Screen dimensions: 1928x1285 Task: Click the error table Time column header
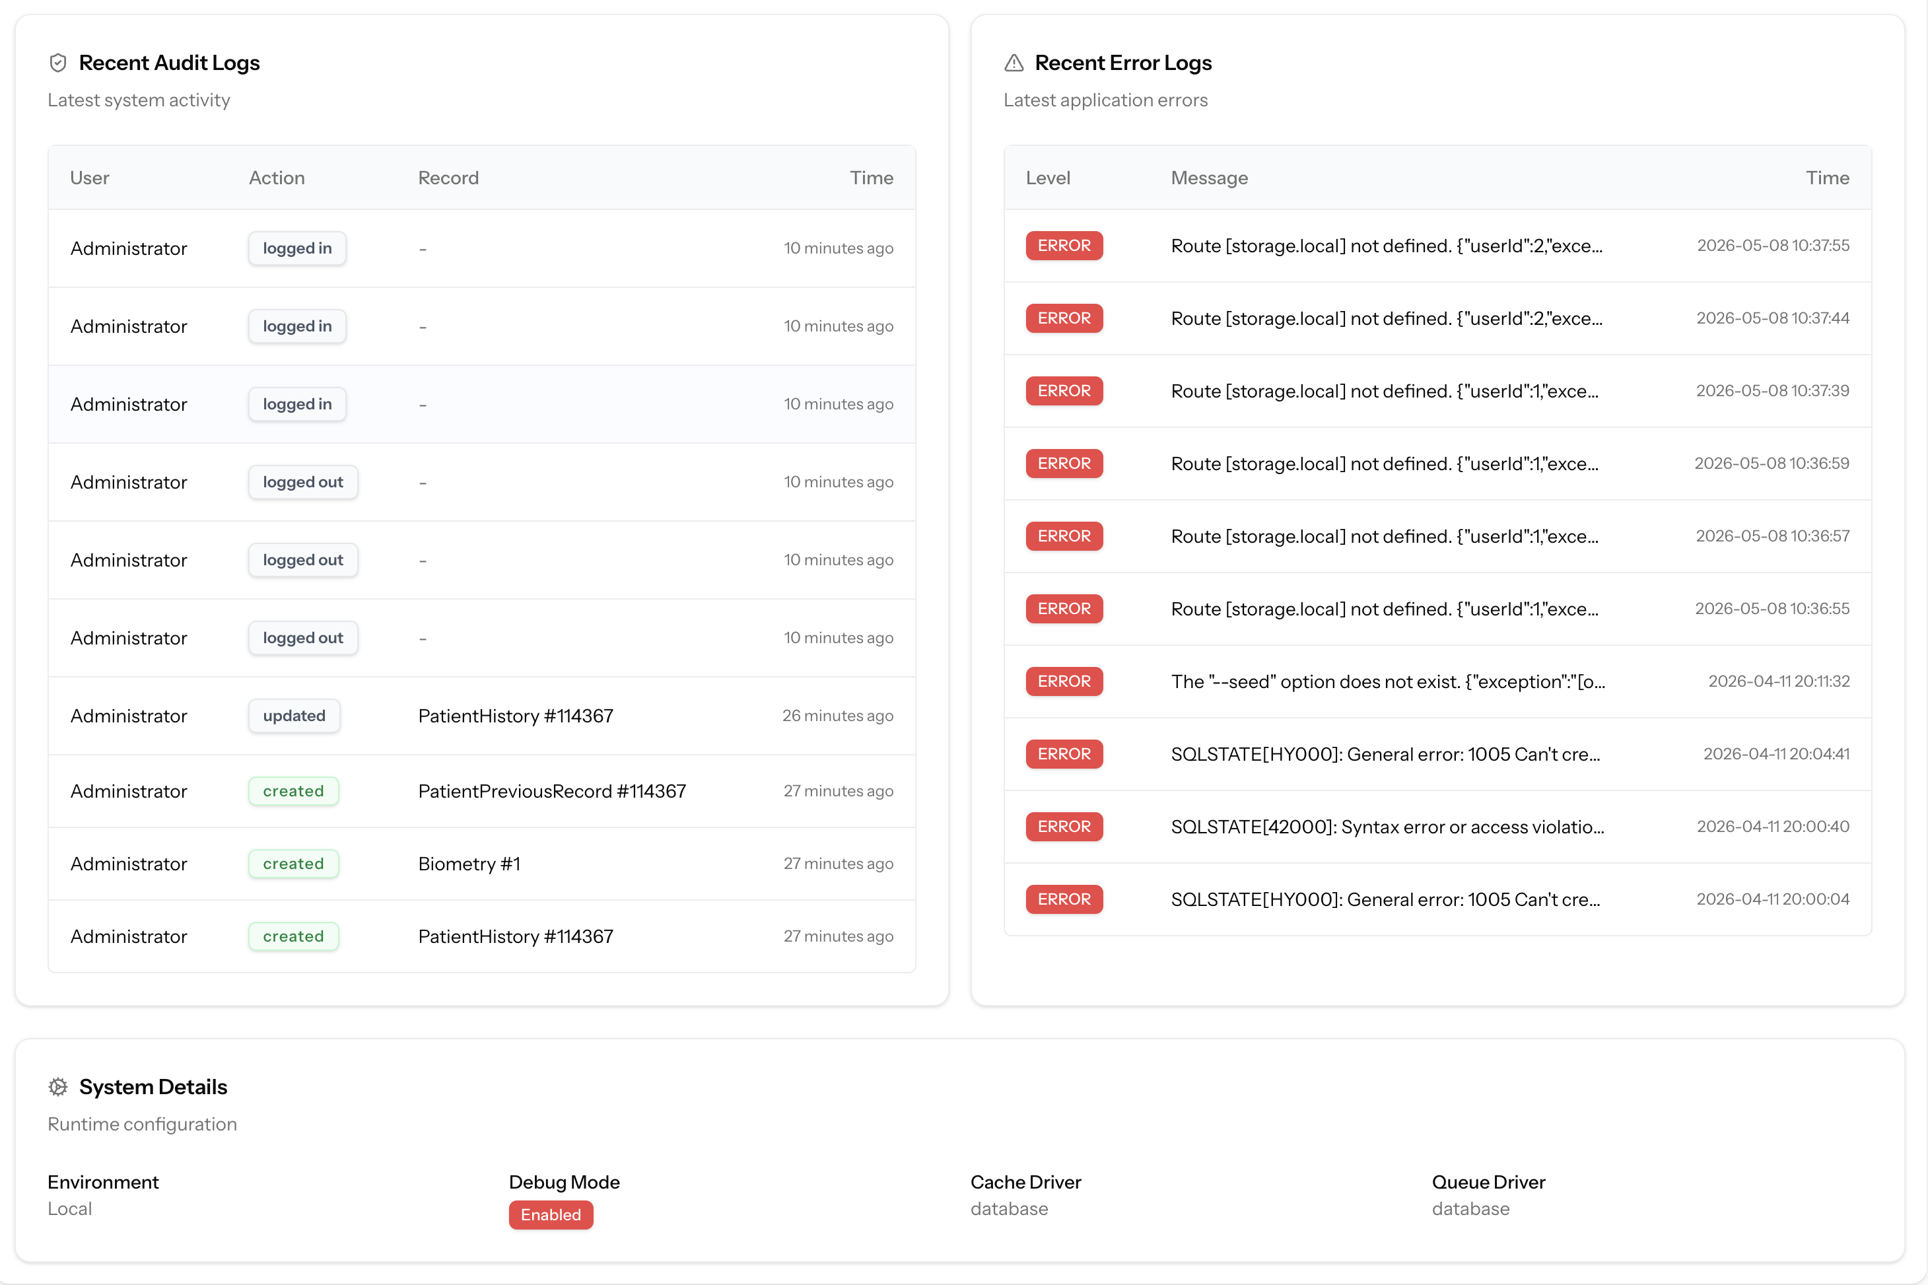[1827, 178]
